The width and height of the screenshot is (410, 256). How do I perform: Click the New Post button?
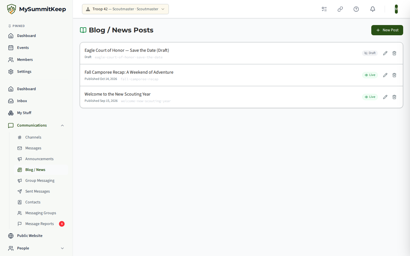[x=387, y=30]
